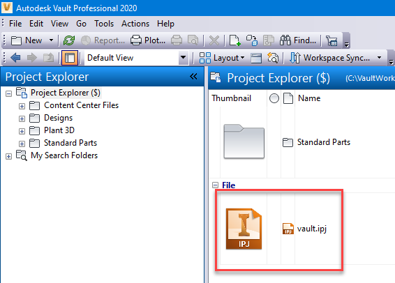The height and width of the screenshot is (283, 395).
Task: Click the Plot printer icon
Action: coord(136,40)
